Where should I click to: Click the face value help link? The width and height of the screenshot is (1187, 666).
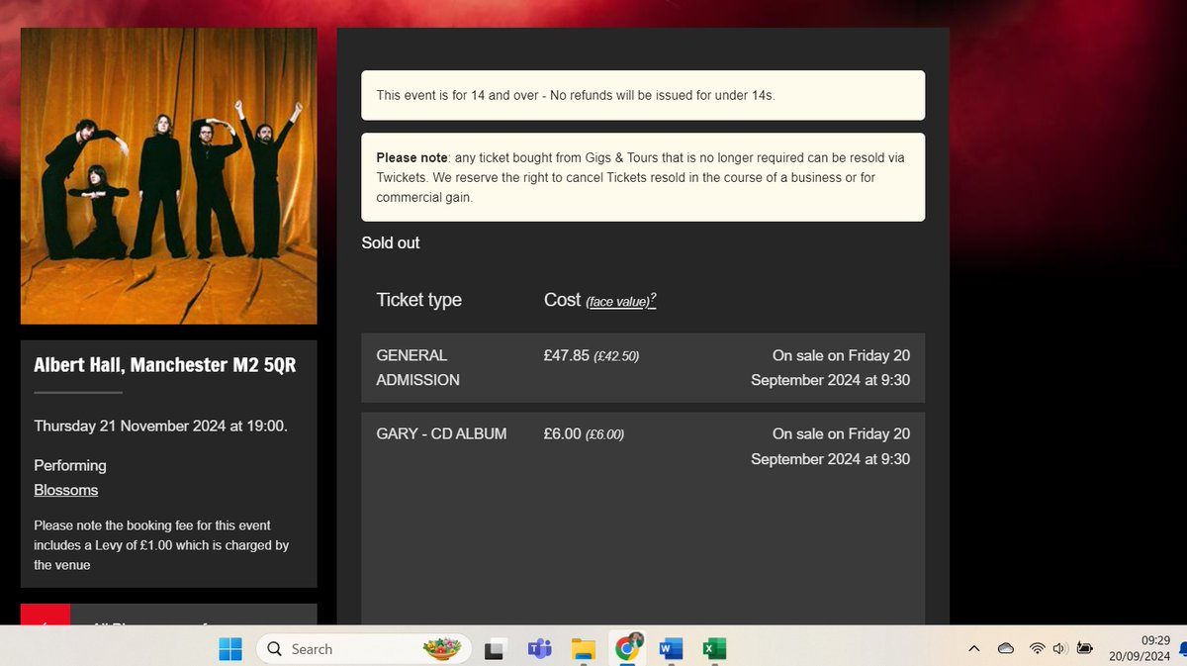tap(621, 301)
